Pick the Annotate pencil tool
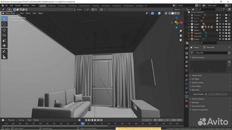Screen dimensions: 232x130 (4, 51)
